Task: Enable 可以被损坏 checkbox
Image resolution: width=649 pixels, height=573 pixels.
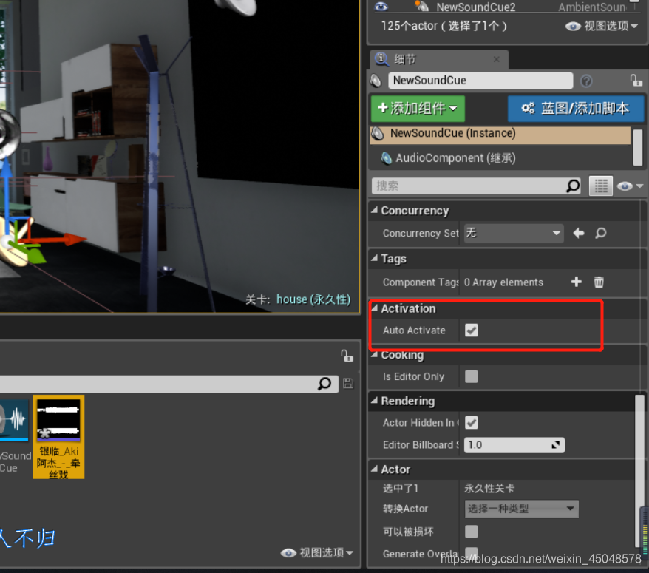Action: (472, 532)
